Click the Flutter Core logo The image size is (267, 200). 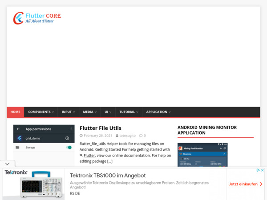[37, 18]
